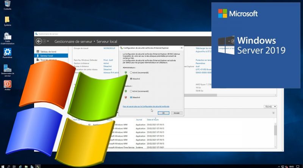This screenshot has height=168, width=303.
Task: Open Task View from the taskbar
Action: (x=14, y=166)
